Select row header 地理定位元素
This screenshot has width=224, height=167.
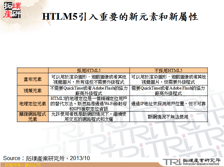click(33, 104)
